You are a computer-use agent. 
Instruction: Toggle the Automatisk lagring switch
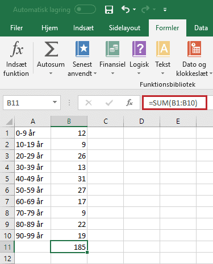pyautogui.click(x=85, y=9)
